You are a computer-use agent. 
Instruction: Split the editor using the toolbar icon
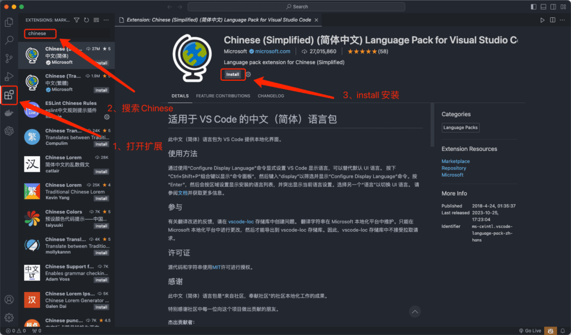[x=552, y=19]
